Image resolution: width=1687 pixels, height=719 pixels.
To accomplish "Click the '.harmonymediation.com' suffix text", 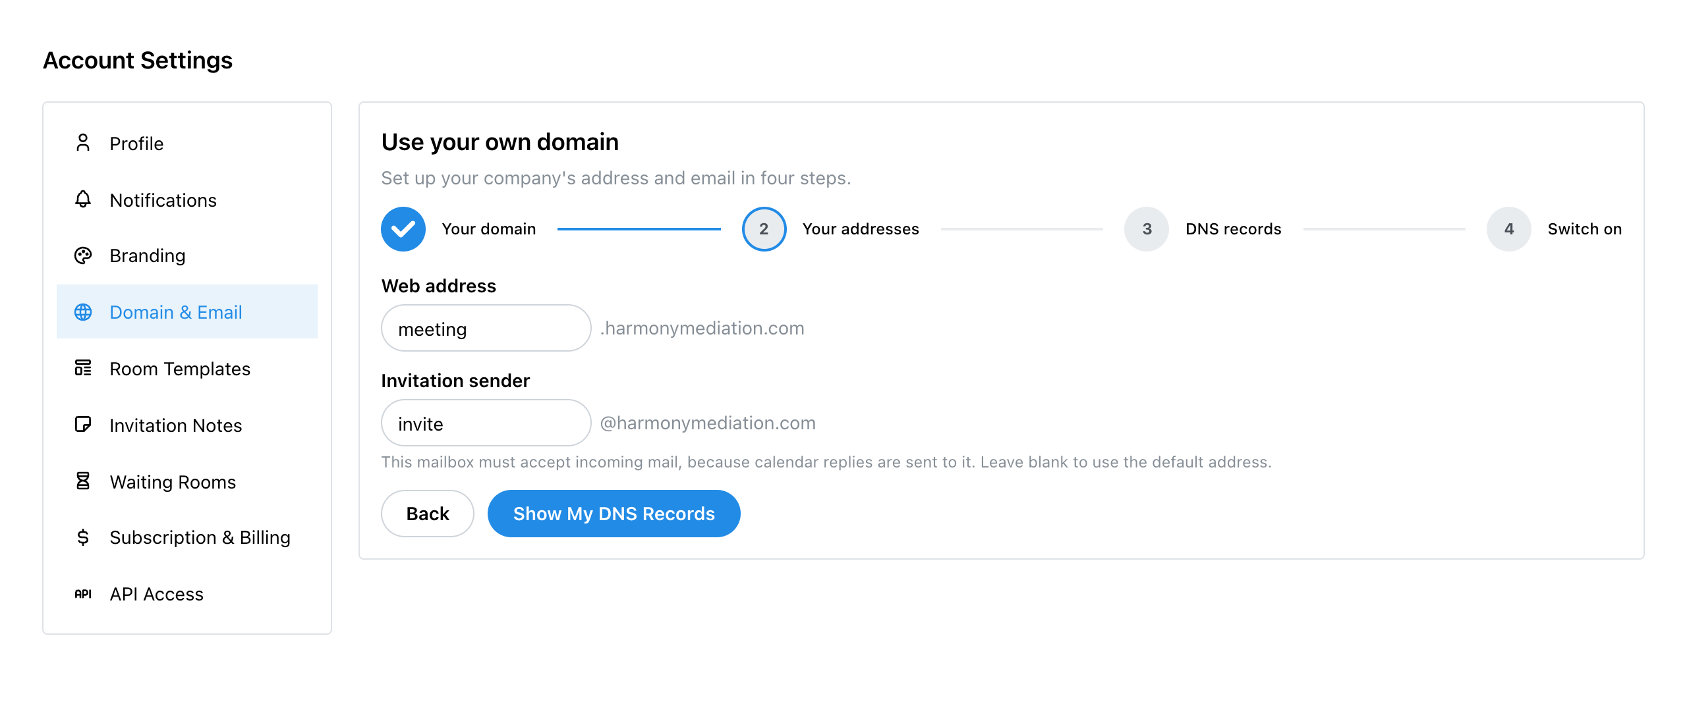I will tap(702, 328).
